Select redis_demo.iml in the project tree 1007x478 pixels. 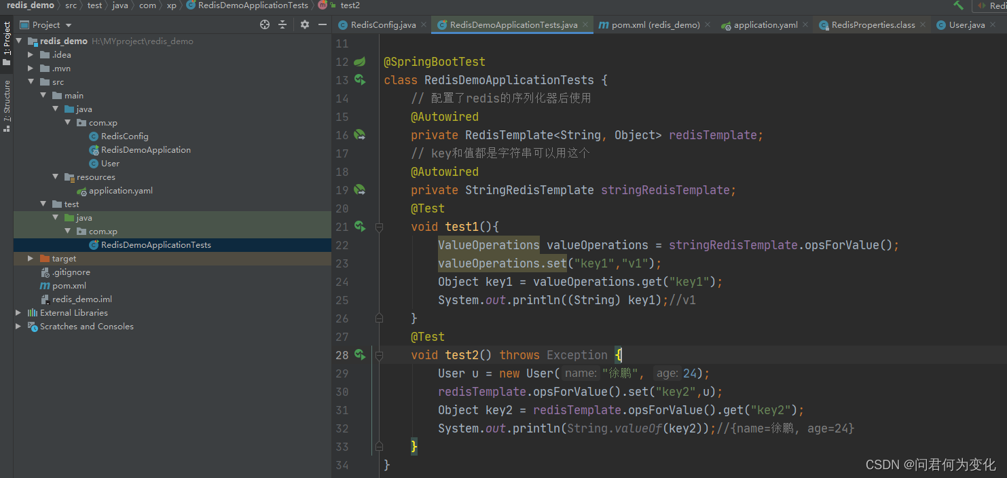[82, 299]
